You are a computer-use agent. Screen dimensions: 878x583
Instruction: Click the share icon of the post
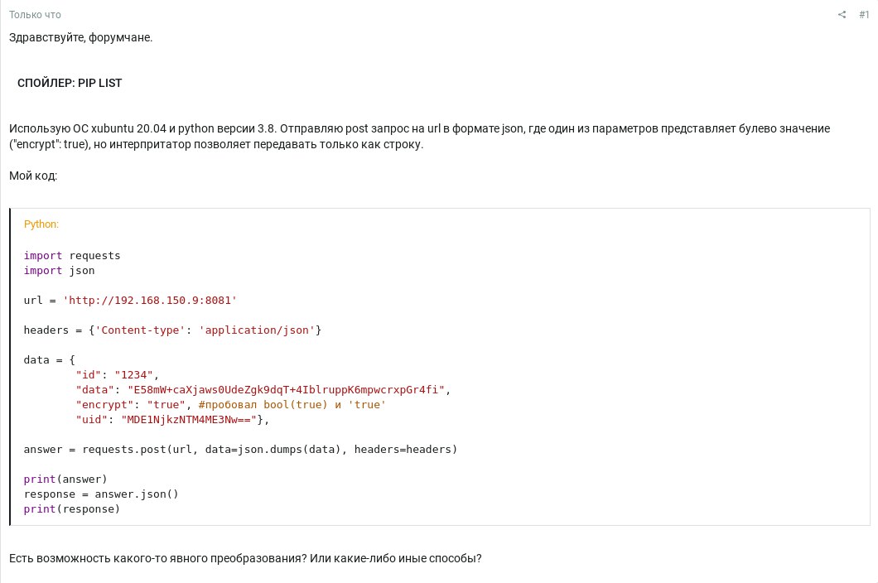pyautogui.click(x=842, y=15)
